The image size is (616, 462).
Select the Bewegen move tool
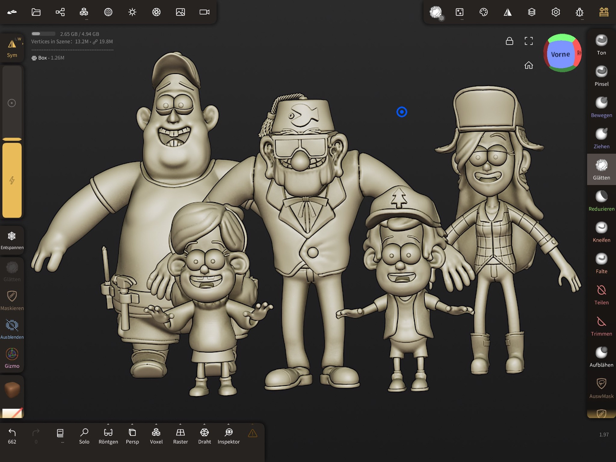click(602, 107)
